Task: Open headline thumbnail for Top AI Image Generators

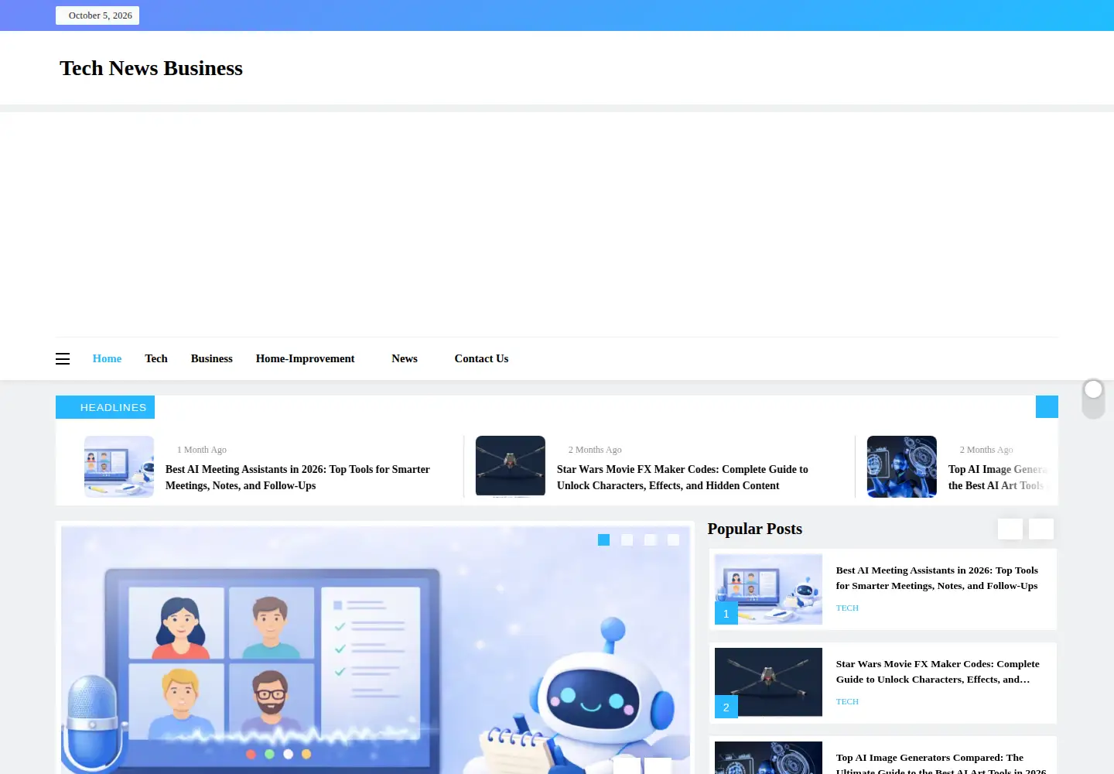Action: tap(902, 466)
